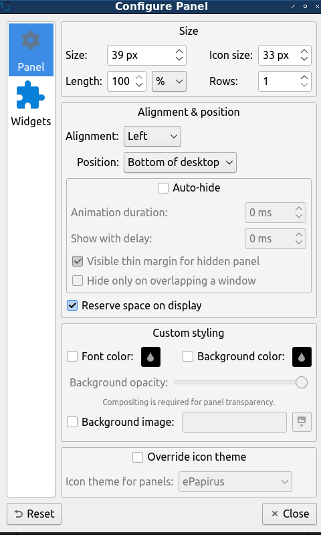
Task: Decrease Length value with down arrow
Action: coord(138,84)
